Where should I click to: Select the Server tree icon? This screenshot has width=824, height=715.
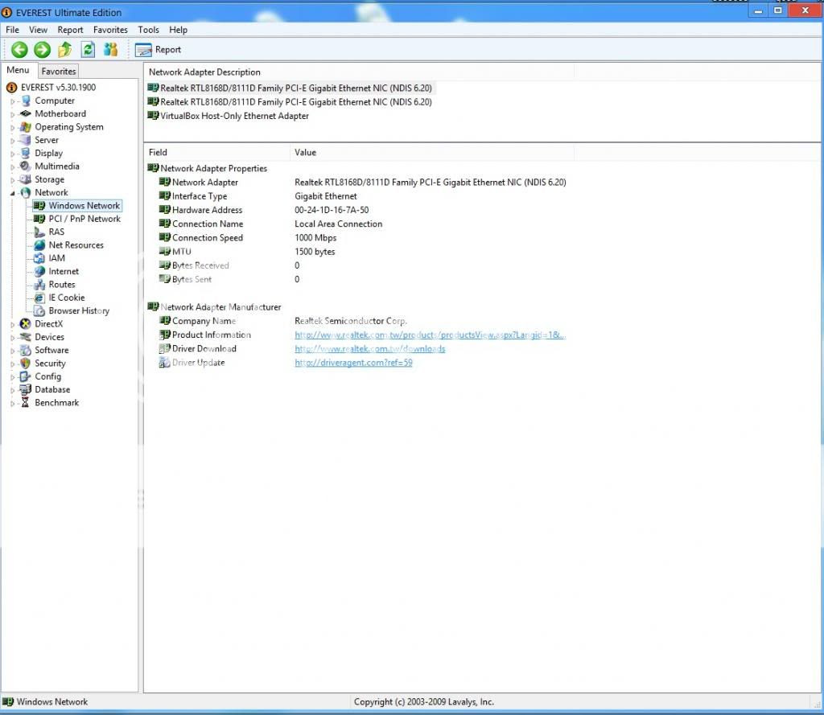[x=25, y=140]
